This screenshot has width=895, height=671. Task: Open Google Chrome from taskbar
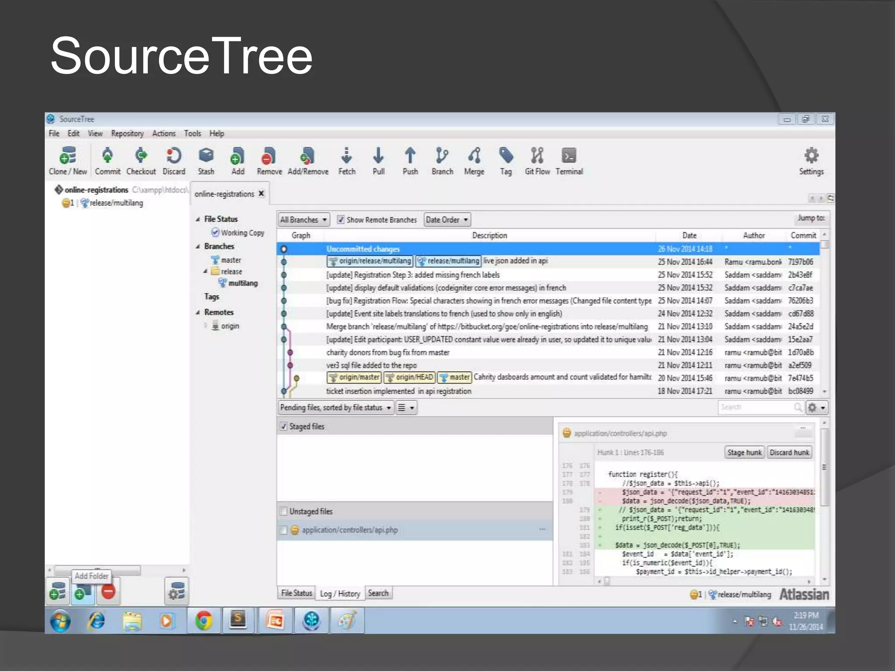pos(203,620)
